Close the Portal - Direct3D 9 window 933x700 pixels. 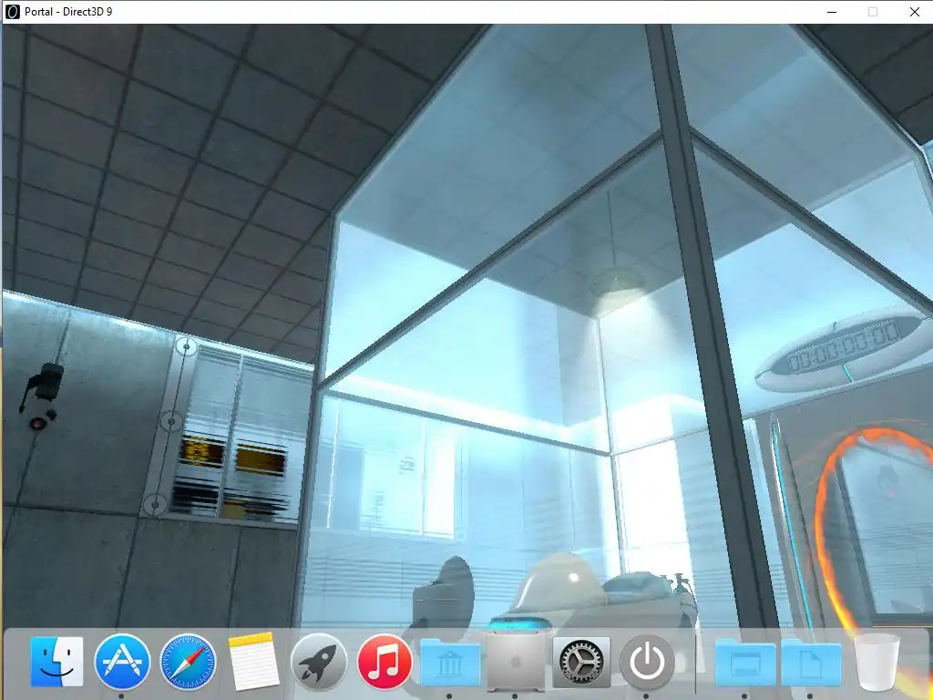pyautogui.click(x=914, y=12)
